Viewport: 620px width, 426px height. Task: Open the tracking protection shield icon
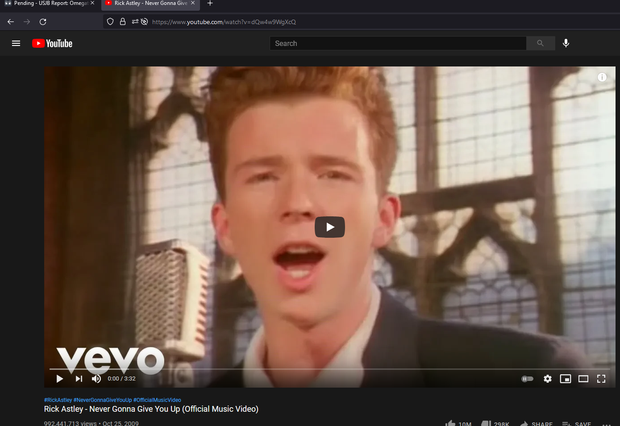[110, 21]
